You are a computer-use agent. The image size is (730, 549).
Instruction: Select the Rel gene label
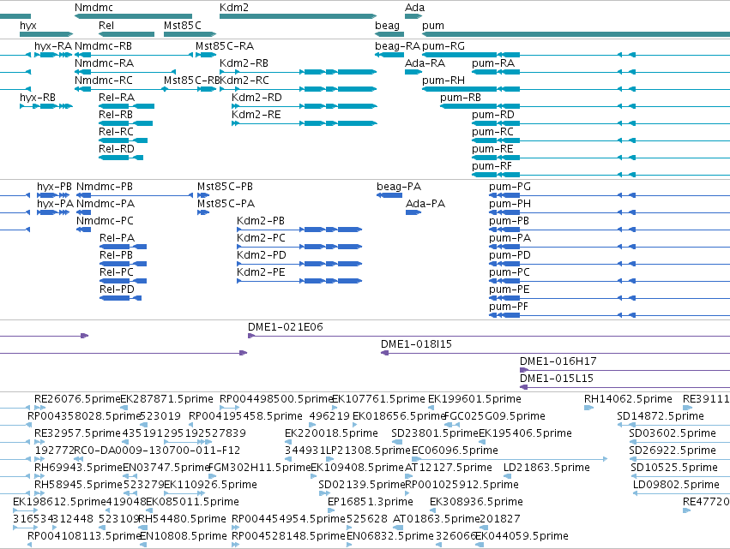pyautogui.click(x=106, y=26)
